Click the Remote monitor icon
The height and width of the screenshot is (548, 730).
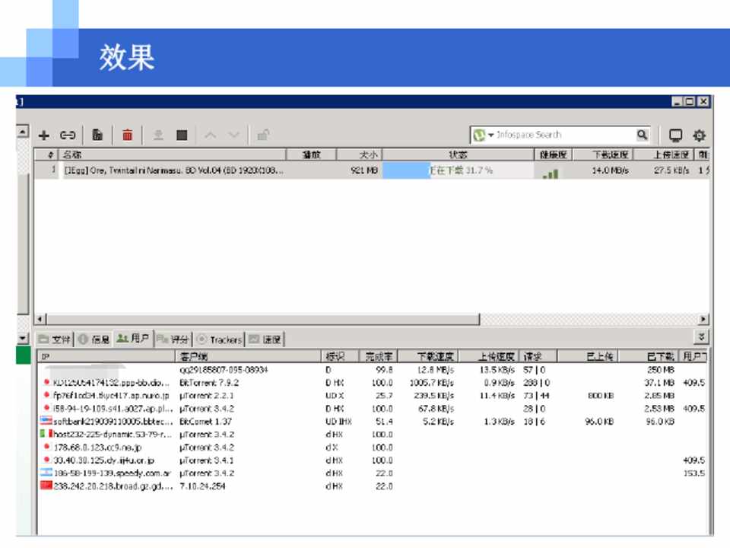tap(675, 135)
